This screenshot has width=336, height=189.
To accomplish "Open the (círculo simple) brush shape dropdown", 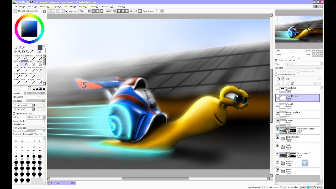I will click(33, 105).
